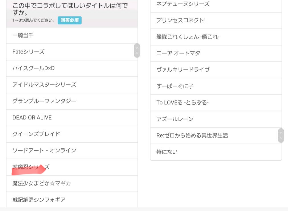
Task: Select DEAD OR ALIVE title
Action: 72,118
